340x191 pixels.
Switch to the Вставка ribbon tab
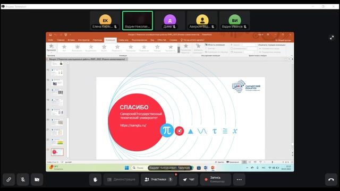click(71, 40)
